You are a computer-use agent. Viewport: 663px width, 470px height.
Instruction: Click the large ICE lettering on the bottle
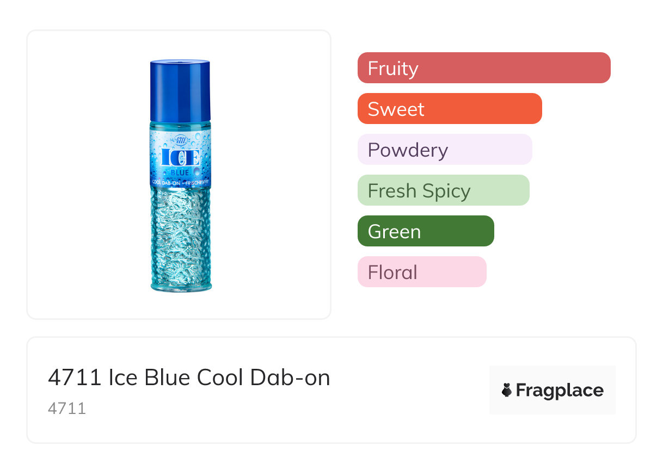[x=180, y=158]
